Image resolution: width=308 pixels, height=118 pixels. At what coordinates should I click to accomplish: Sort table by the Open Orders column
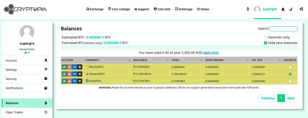click(x=227, y=60)
